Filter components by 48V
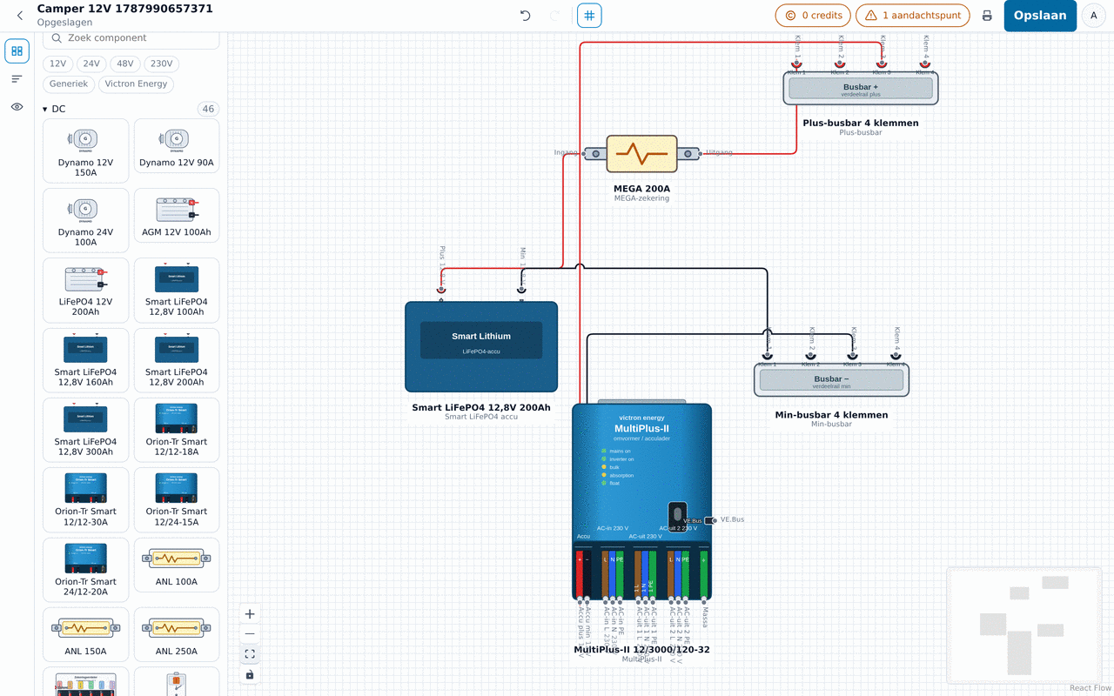This screenshot has width=1114, height=696. [x=124, y=64]
